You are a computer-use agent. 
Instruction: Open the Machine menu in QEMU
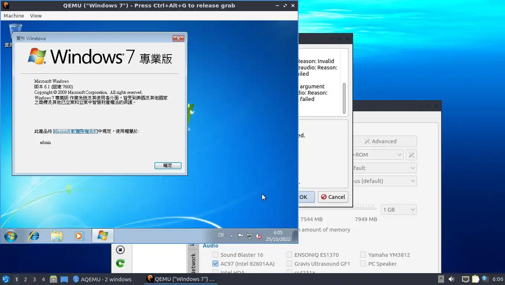tap(14, 16)
